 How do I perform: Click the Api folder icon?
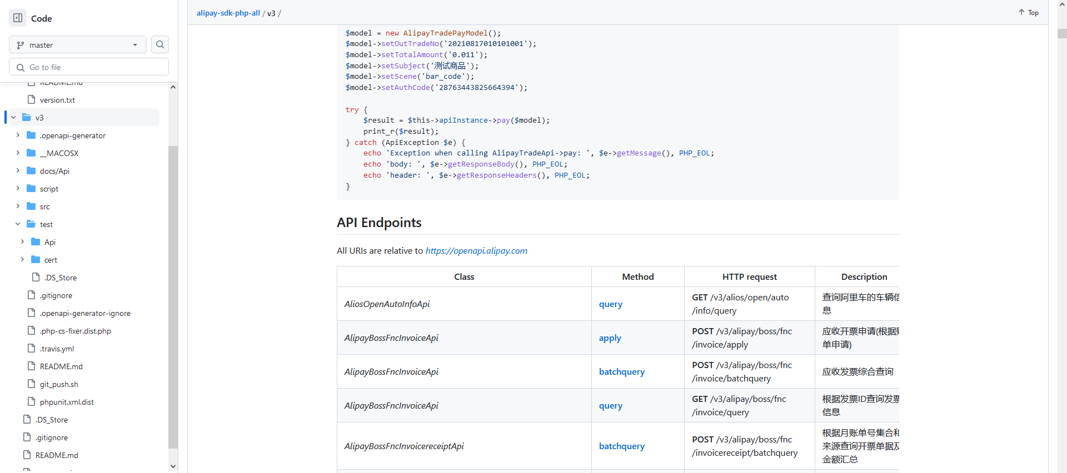36,241
